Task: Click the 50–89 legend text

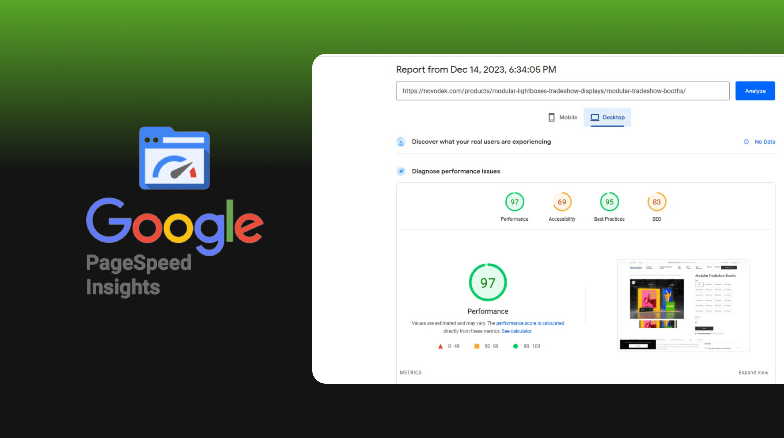Action: 491,346
